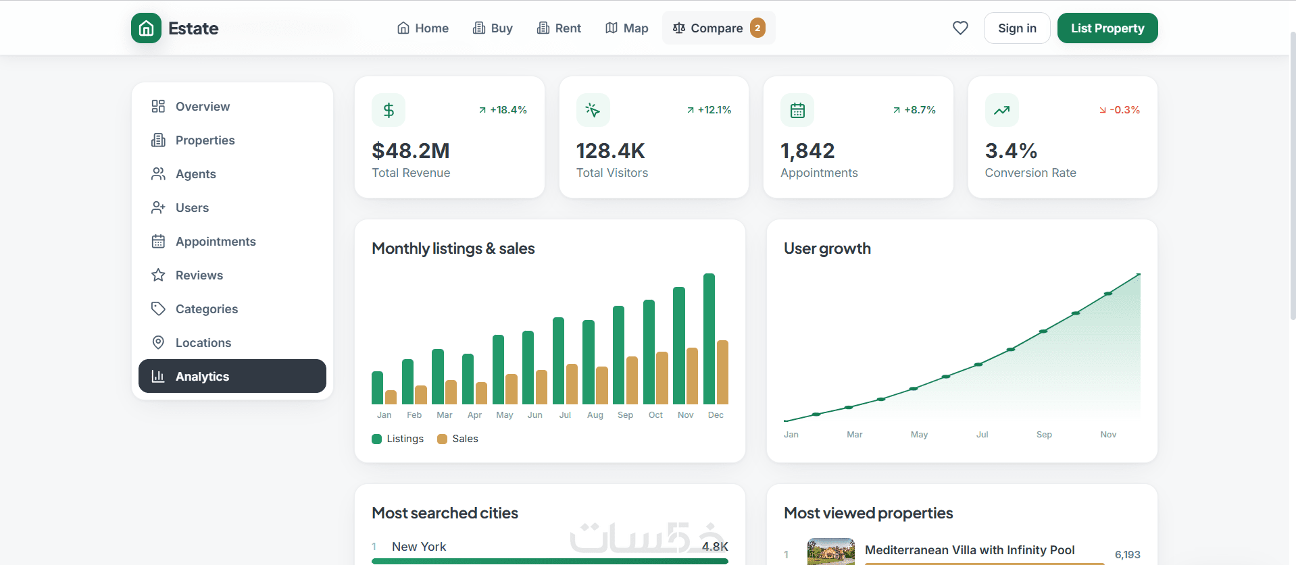Open Categories via the tag icon in sidebar
This screenshot has height=565, width=1296.
pyautogui.click(x=158, y=308)
